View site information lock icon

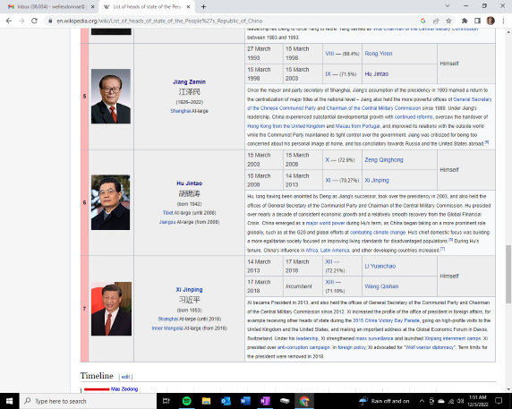click(50, 21)
